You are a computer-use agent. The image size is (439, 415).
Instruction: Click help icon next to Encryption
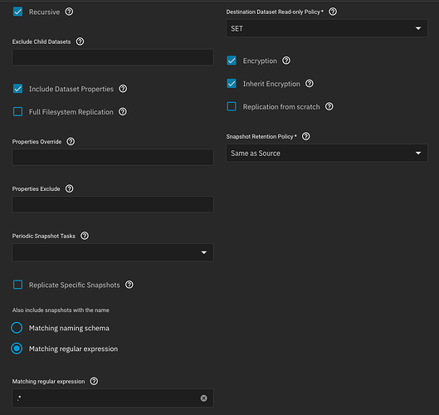(286, 61)
